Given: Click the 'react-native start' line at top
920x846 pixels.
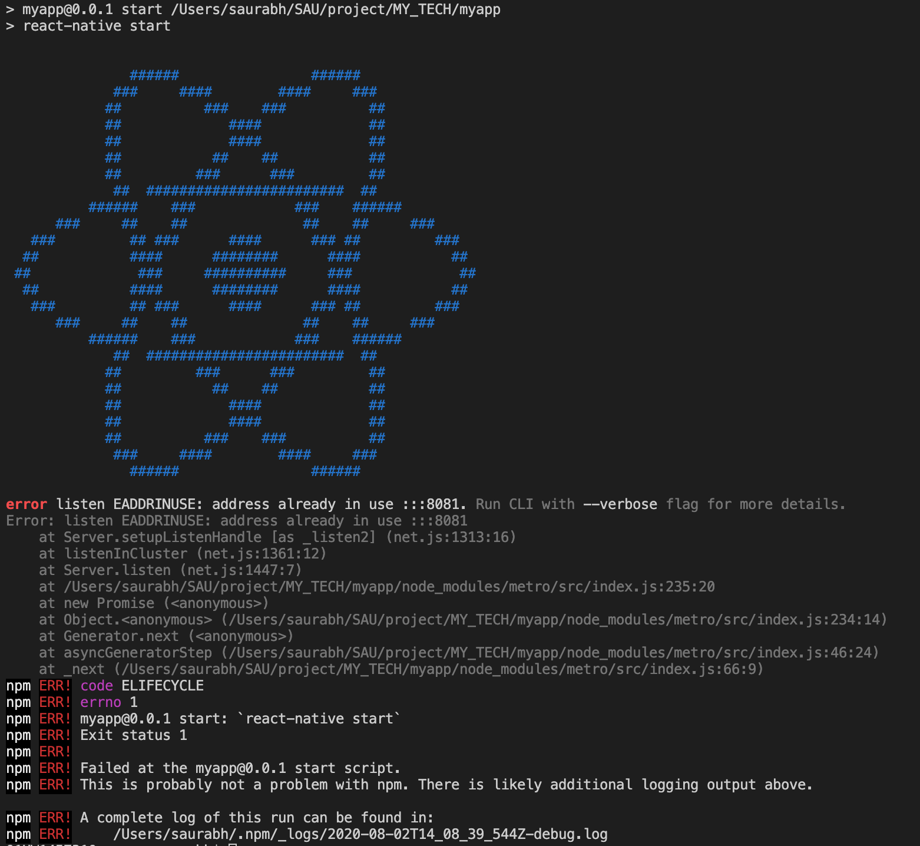Looking at the screenshot, I should (88, 26).
